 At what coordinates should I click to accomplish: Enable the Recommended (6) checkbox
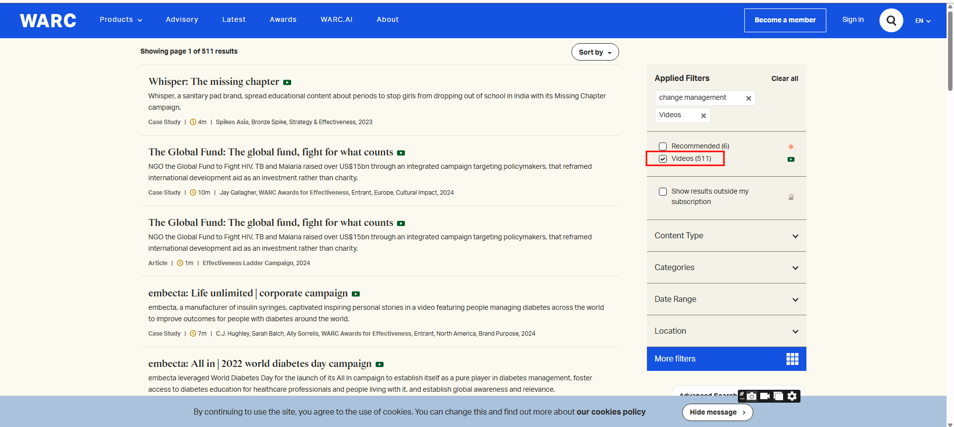pyautogui.click(x=663, y=146)
